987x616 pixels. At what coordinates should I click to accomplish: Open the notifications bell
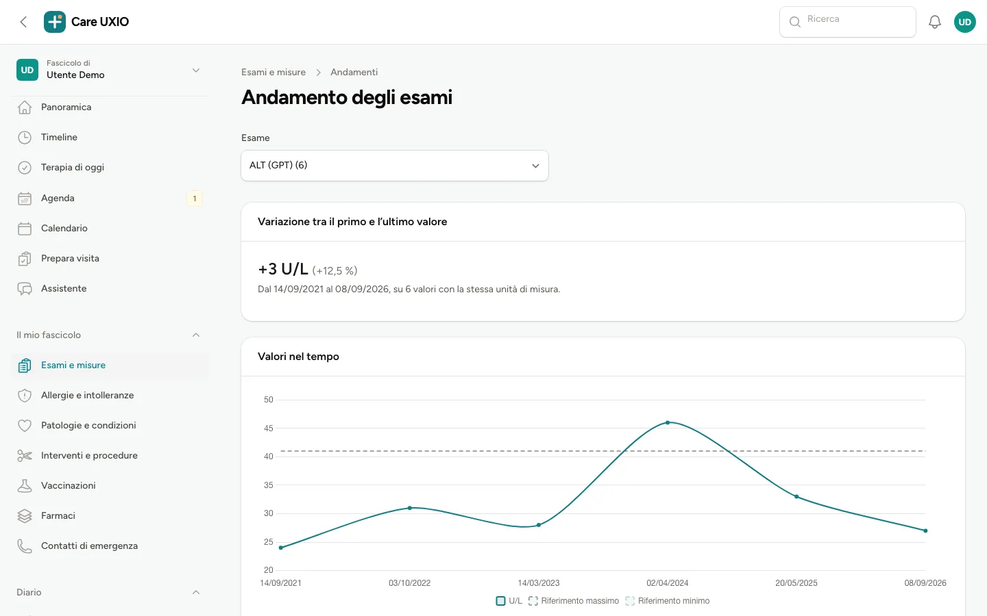(x=935, y=22)
